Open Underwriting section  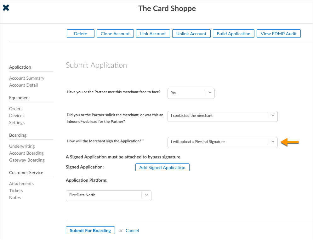tap(22, 146)
